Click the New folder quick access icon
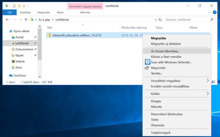The image size is (220, 137). pyautogui.click(x=19, y=6)
